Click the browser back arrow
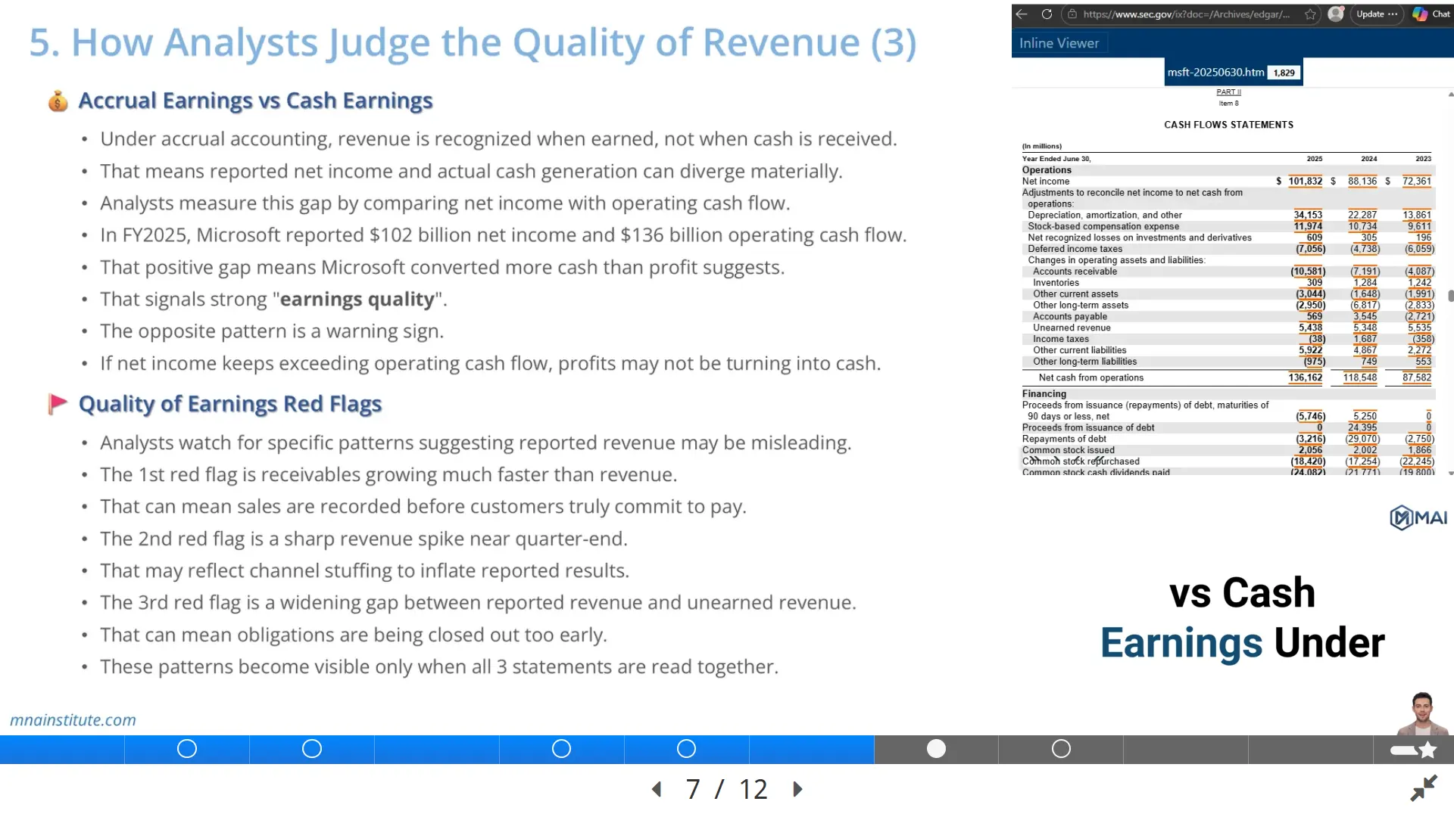The width and height of the screenshot is (1454, 817). coord(1022,14)
